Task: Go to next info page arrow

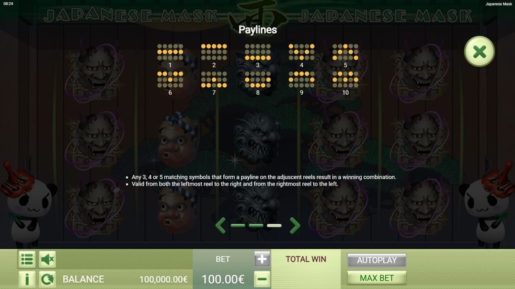Action: pyautogui.click(x=295, y=225)
